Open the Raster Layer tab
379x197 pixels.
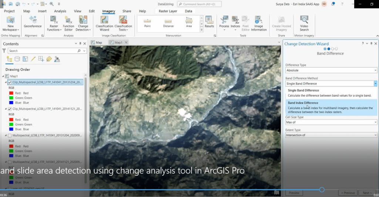[168, 11]
